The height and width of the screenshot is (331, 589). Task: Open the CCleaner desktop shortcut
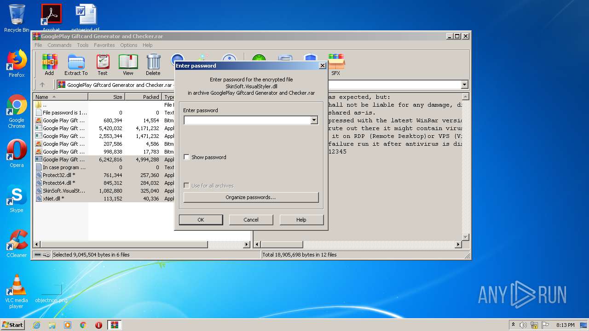[17, 244]
